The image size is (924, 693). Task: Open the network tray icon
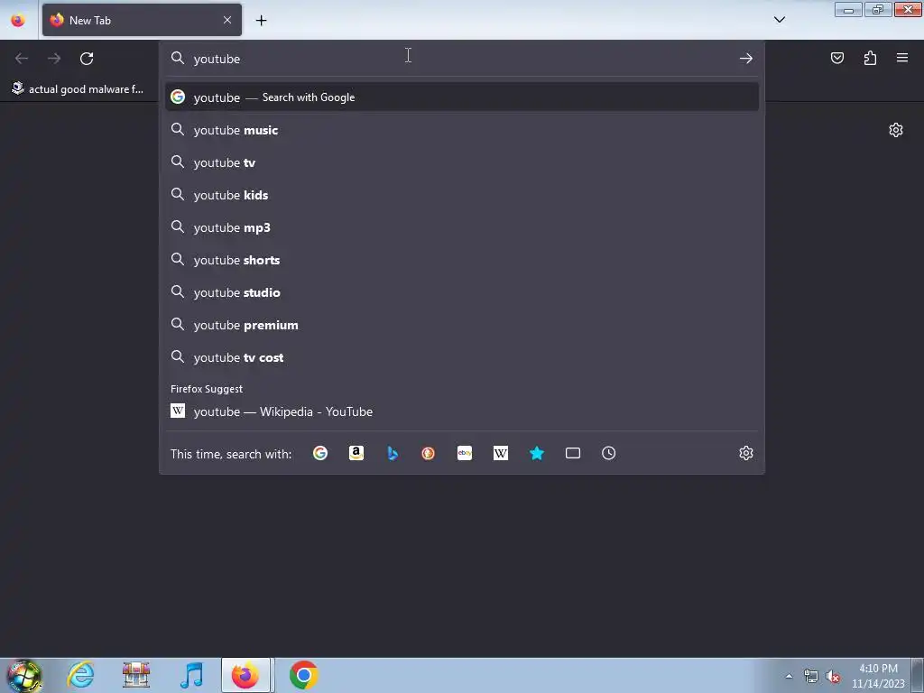(811, 677)
